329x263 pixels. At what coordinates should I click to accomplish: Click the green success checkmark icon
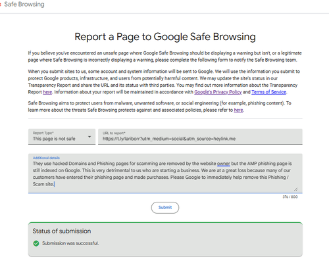coord(36,243)
